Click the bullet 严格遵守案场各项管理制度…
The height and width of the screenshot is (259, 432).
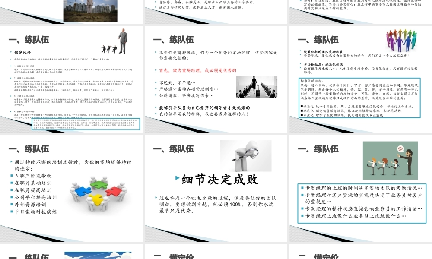click(x=188, y=89)
